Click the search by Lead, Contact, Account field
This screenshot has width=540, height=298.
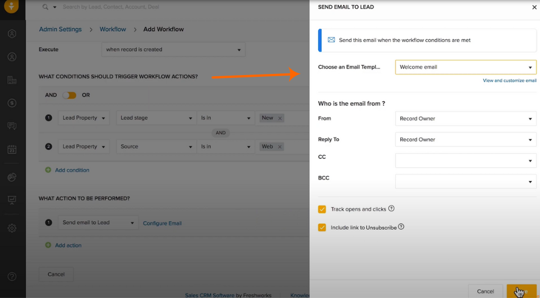111,7
